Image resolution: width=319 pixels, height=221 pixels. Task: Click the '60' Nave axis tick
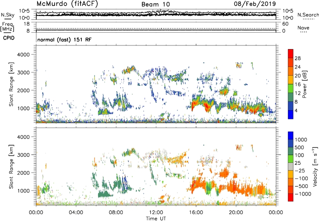tap(285, 24)
